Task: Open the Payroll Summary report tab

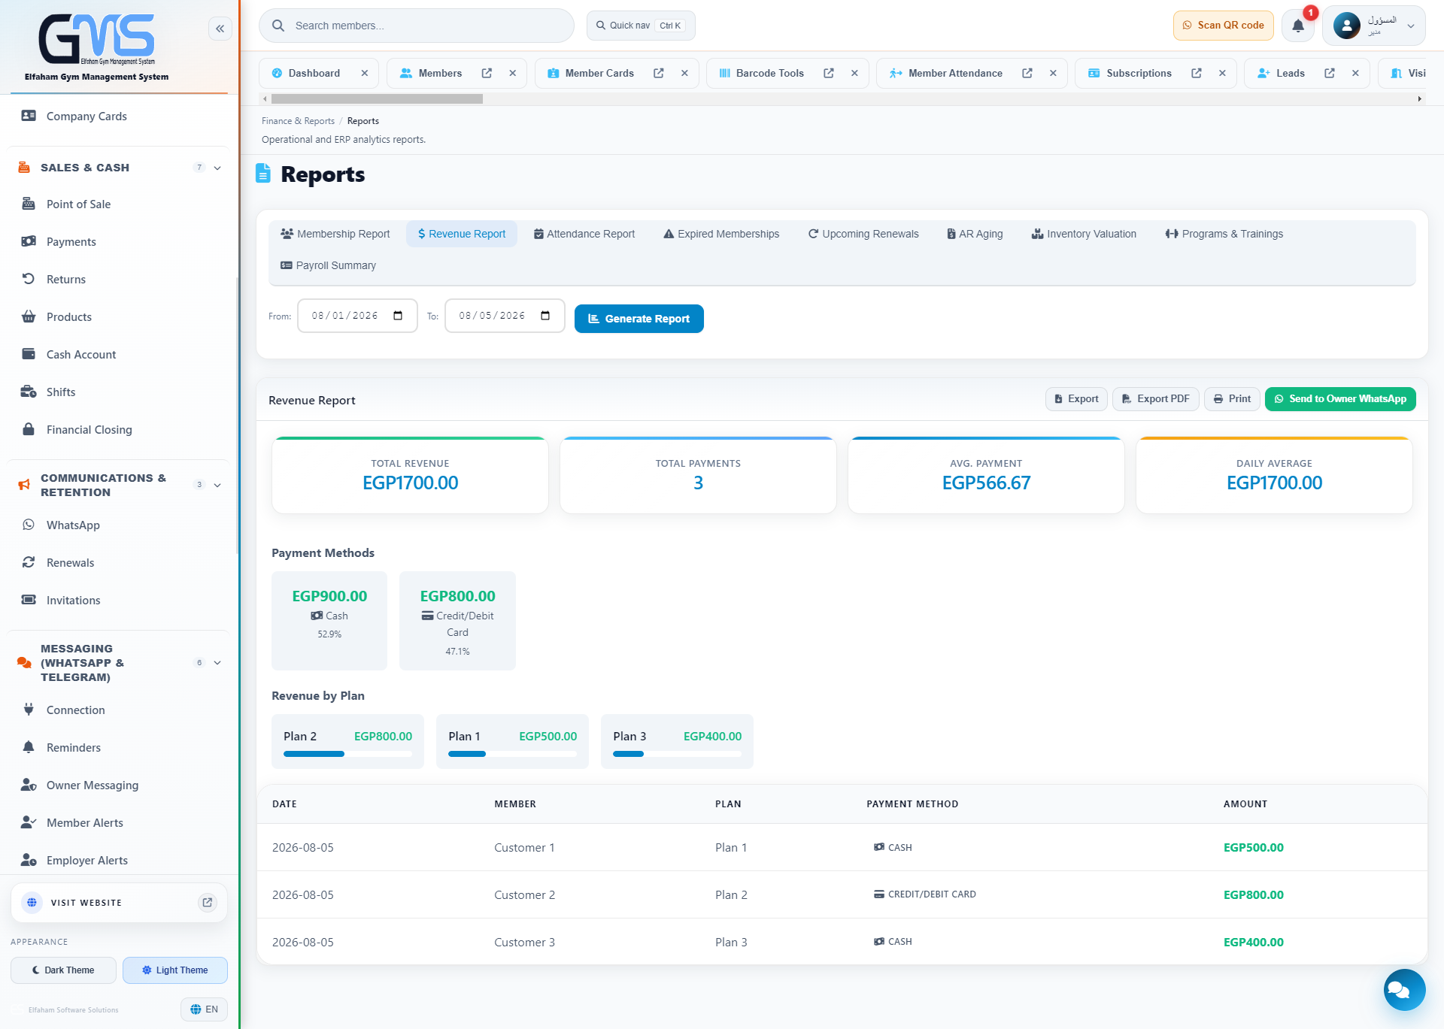Action: (328, 265)
